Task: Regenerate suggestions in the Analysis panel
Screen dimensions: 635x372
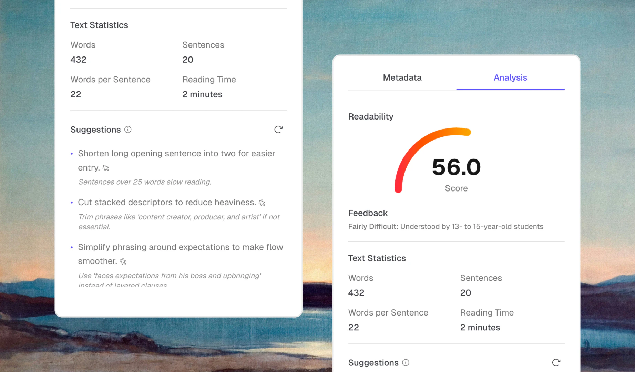Action: point(556,363)
